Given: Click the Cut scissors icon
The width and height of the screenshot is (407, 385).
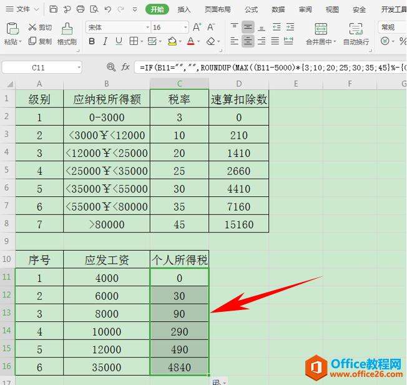Looking at the screenshot, I should tap(32, 27).
